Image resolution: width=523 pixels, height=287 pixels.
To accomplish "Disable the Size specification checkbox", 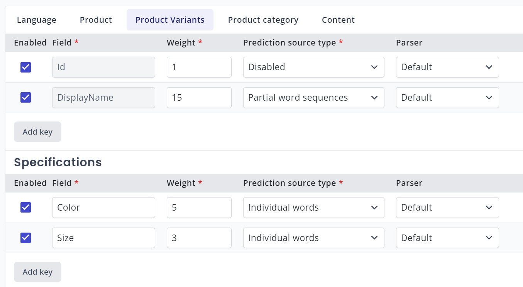I will click(x=25, y=238).
